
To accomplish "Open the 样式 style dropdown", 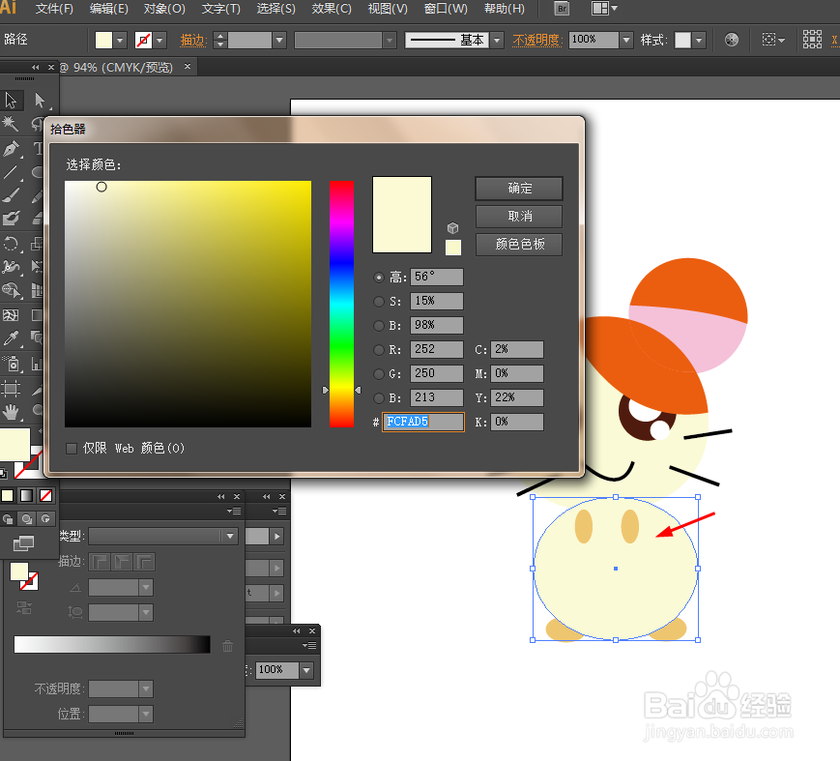I will pos(699,41).
